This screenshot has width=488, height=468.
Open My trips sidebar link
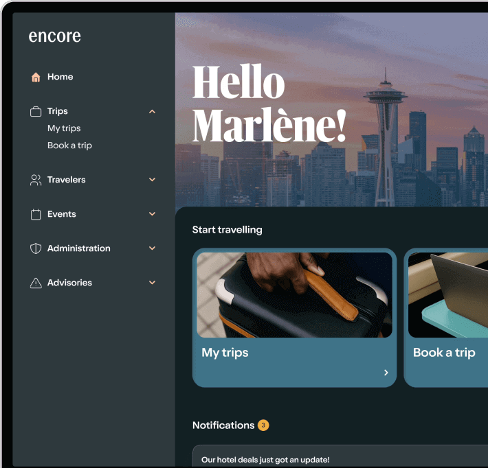coord(64,128)
